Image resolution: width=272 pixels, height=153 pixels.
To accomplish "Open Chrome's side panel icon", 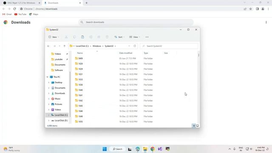I will point(257,9).
